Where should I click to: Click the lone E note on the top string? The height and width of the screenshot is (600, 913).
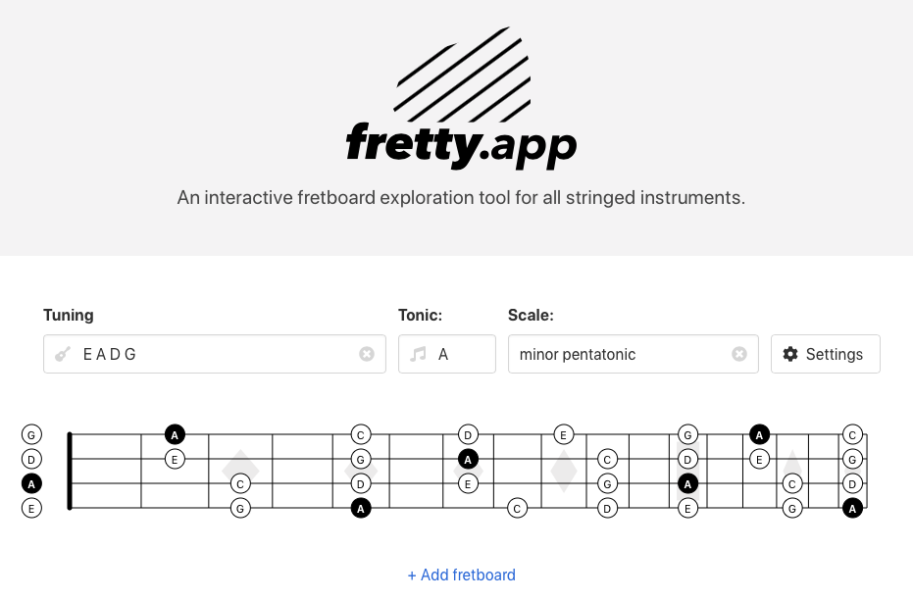pyautogui.click(x=563, y=433)
